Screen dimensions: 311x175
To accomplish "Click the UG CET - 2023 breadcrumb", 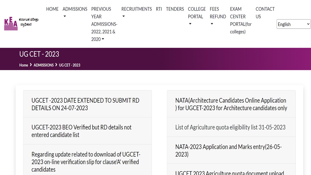I will click(x=70, y=65).
